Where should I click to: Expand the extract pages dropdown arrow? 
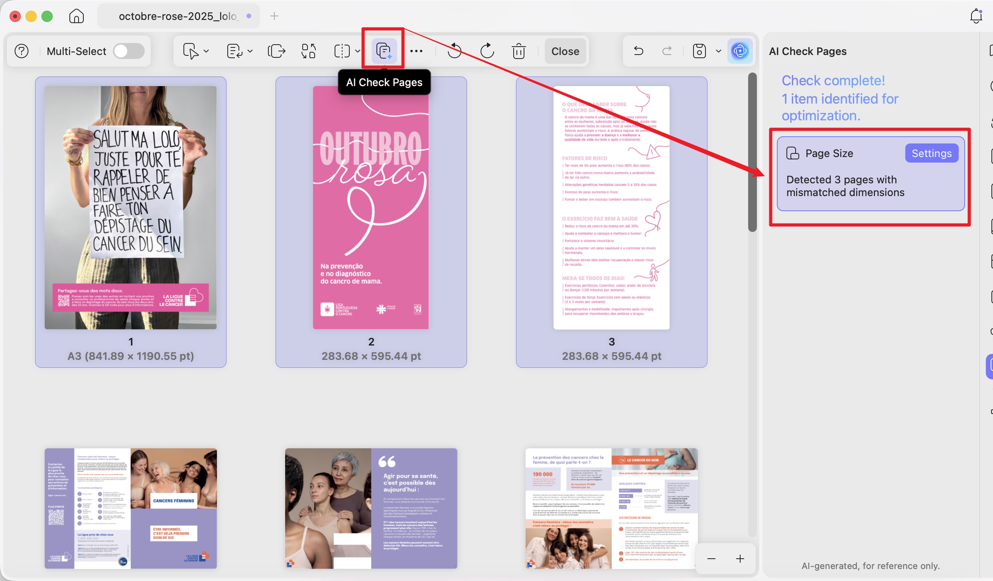(250, 51)
